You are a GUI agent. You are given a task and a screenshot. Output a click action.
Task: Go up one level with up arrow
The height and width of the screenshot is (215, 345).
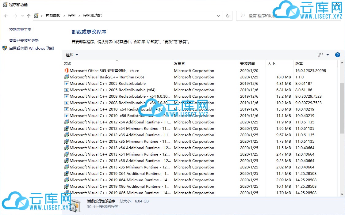tap(29, 16)
